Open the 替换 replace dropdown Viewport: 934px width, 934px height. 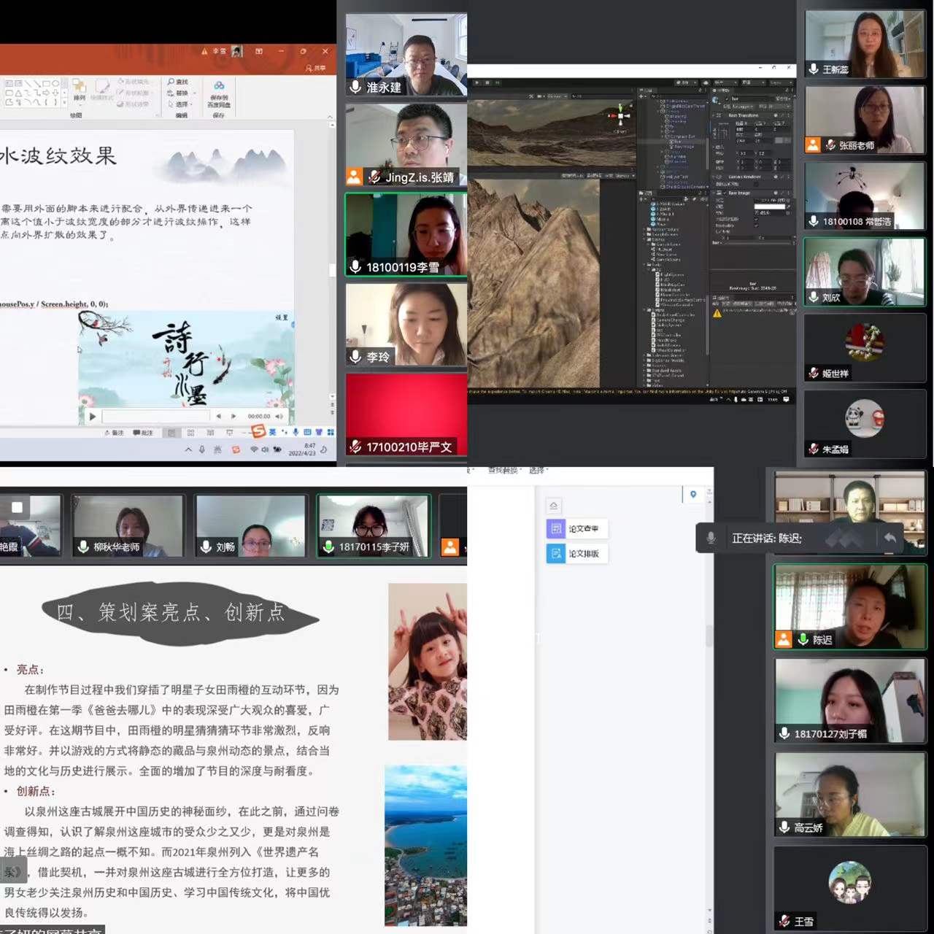tap(180, 93)
